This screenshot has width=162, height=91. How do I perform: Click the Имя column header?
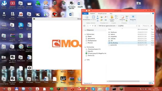pos(110,29)
